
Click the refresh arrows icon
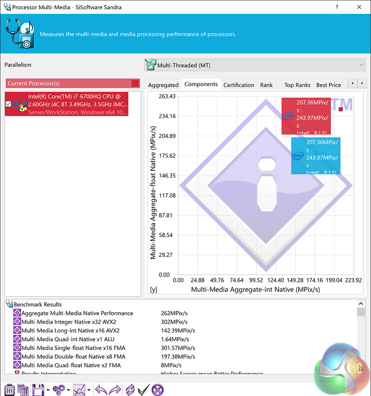point(130,390)
